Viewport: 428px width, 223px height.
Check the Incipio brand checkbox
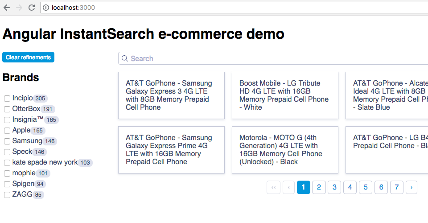pyautogui.click(x=7, y=99)
